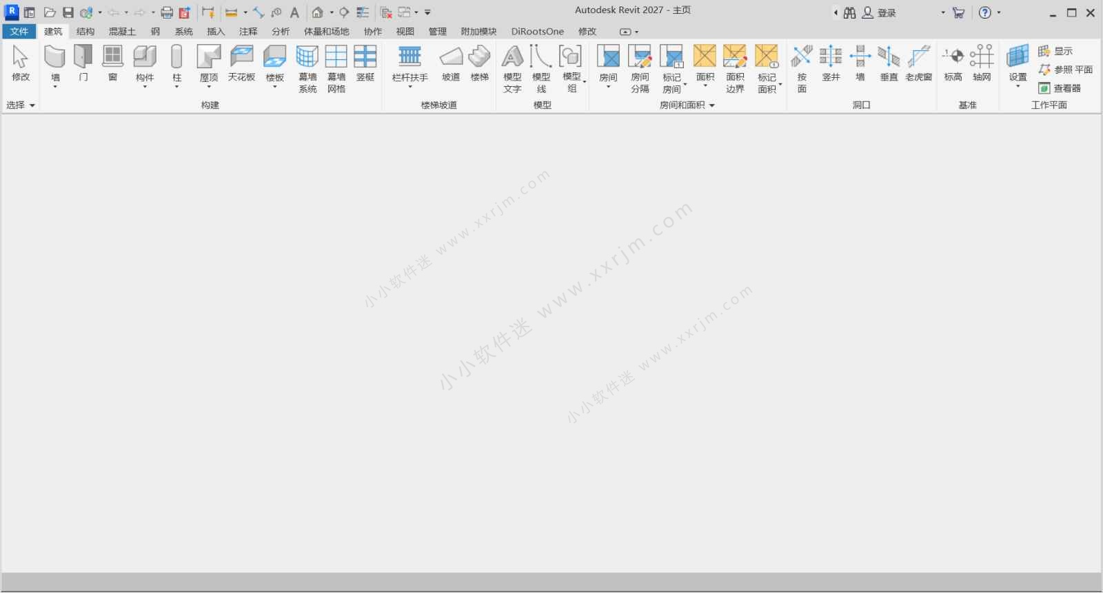Click the Revit 'R' application logo
Viewport: 1103px width, 593px height.
[x=12, y=12]
